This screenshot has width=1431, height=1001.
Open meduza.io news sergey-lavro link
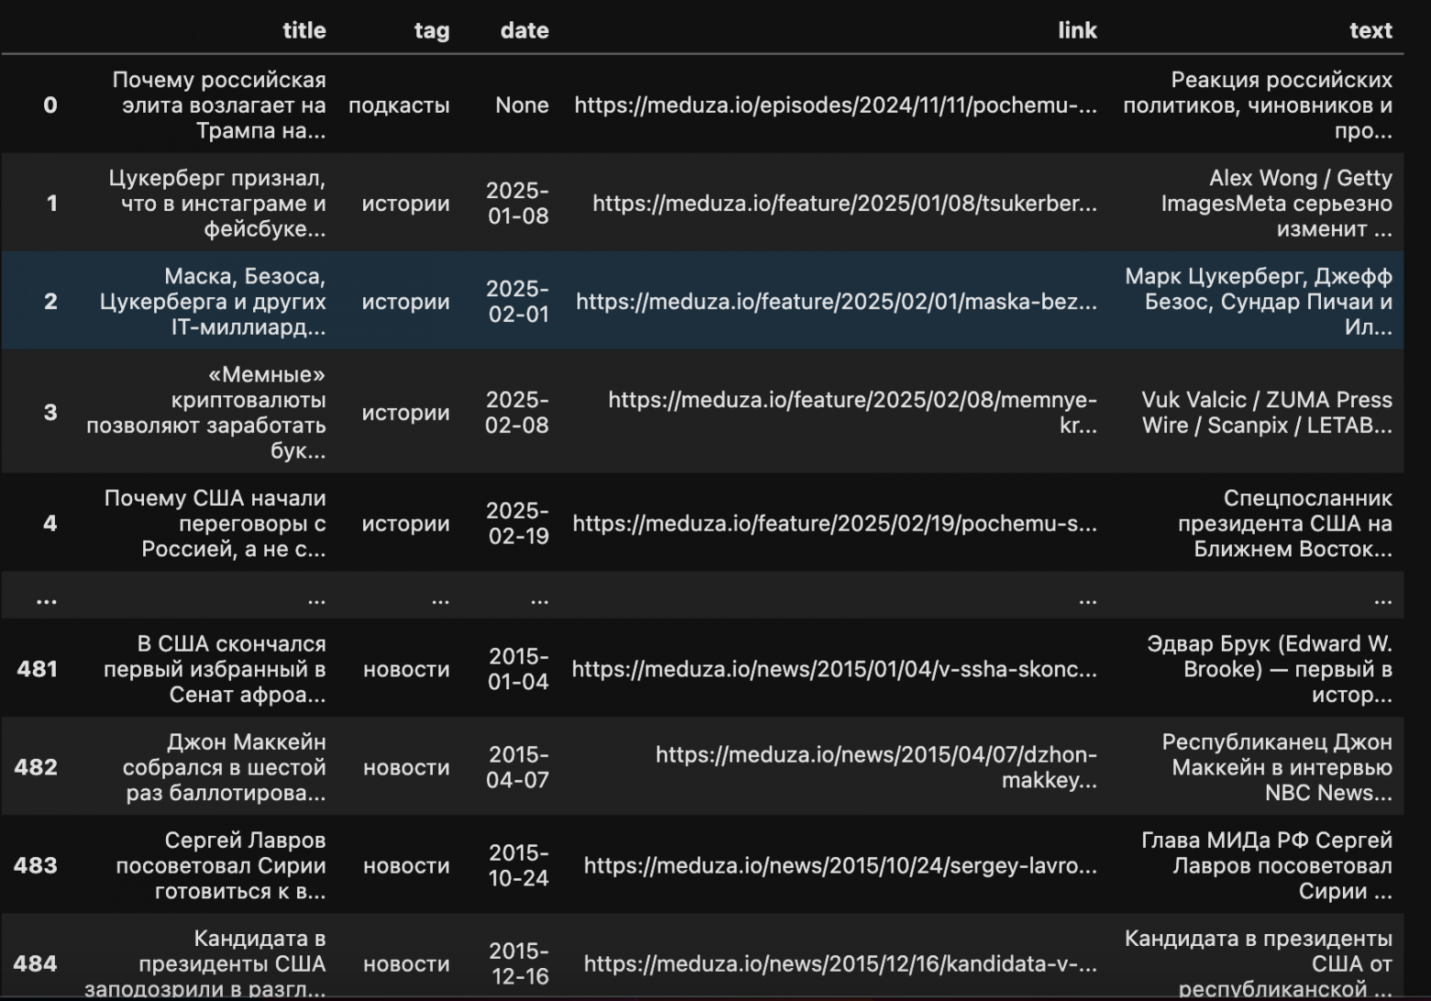point(840,865)
